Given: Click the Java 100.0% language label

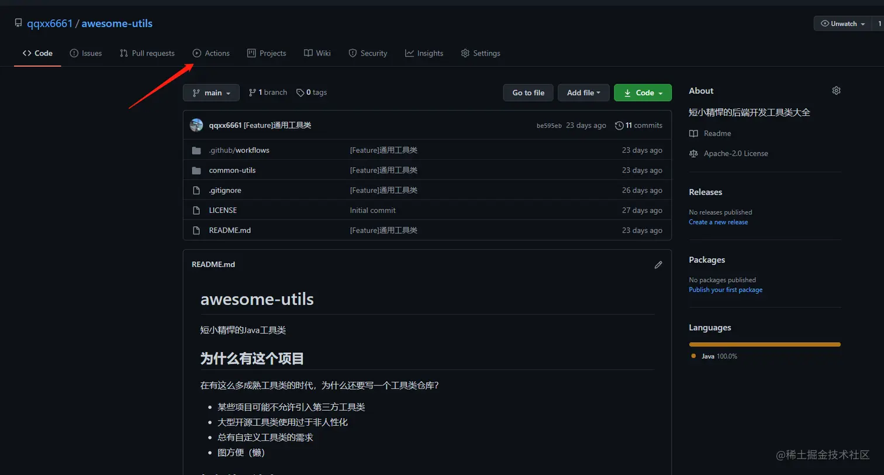Looking at the screenshot, I should pos(719,356).
